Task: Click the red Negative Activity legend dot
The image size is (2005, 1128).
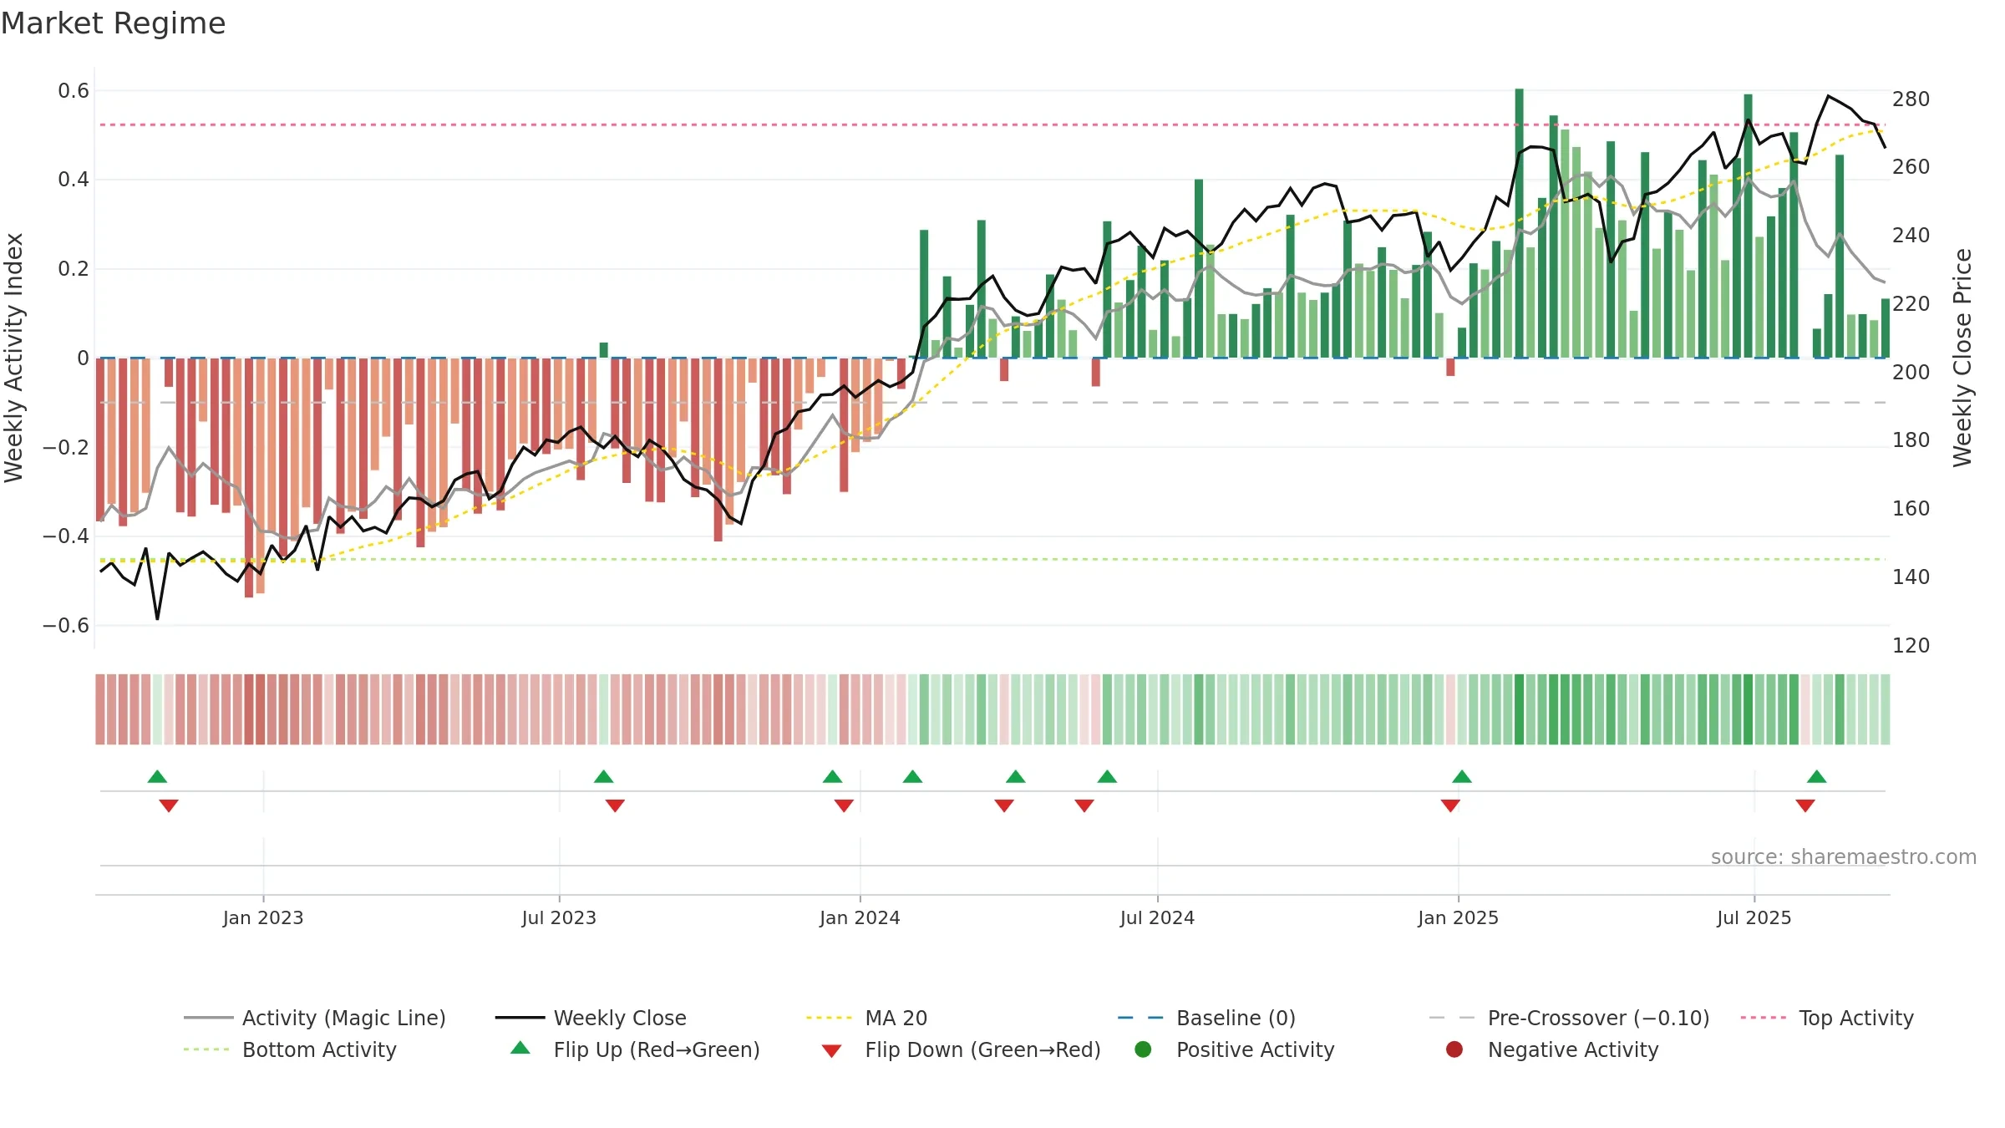Action: point(1454,1049)
